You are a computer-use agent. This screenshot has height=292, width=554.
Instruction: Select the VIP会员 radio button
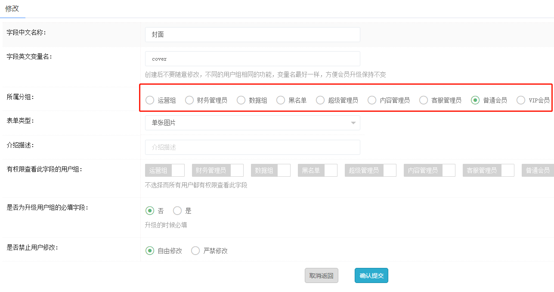521,100
